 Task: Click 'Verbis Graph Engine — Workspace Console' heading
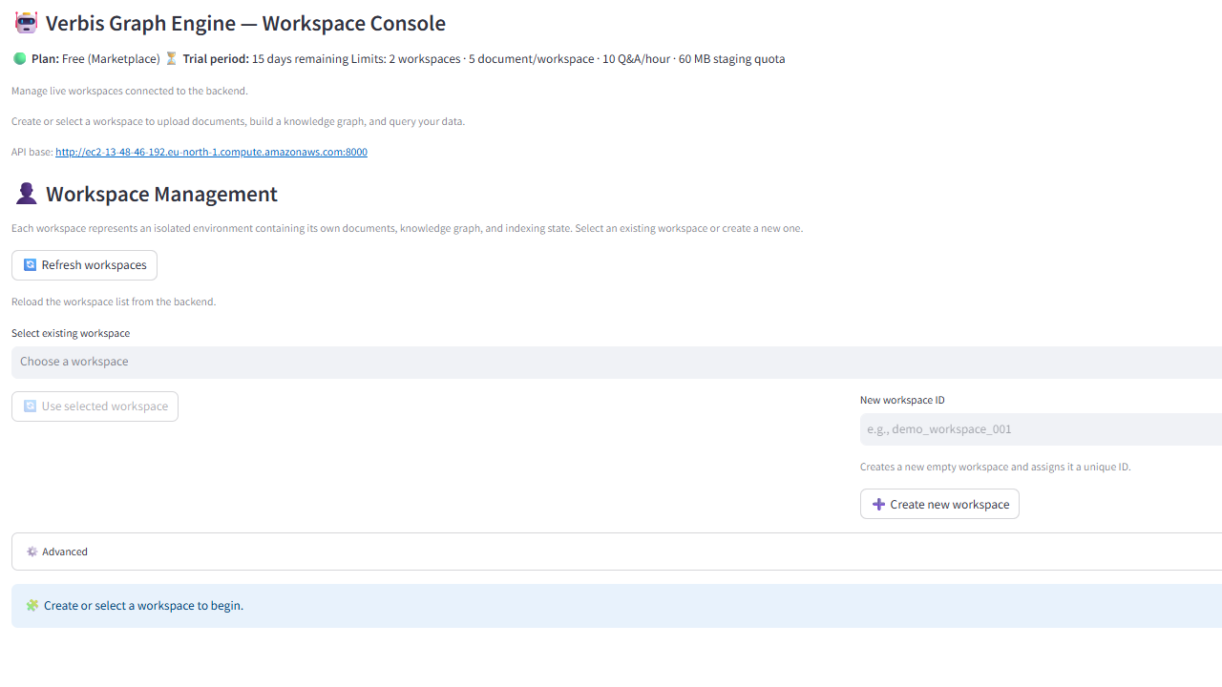pyautogui.click(x=245, y=23)
